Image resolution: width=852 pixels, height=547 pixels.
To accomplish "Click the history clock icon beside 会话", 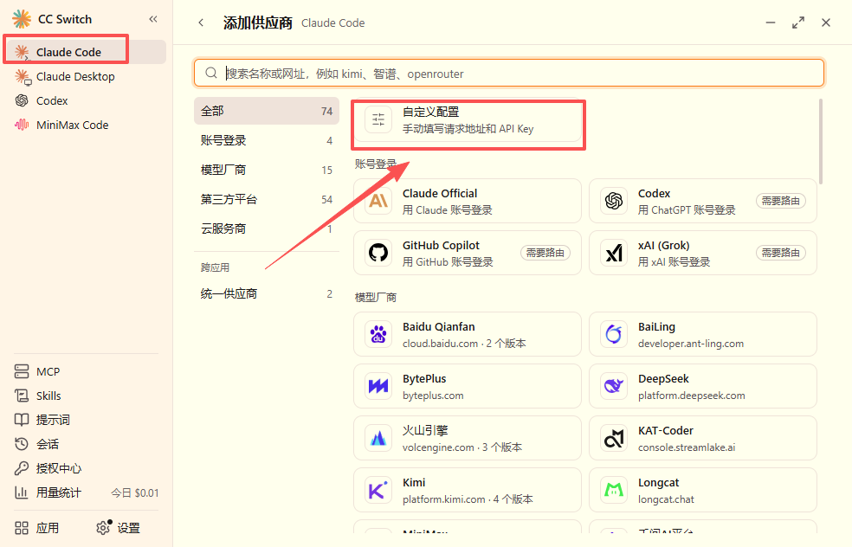I will 21,444.
